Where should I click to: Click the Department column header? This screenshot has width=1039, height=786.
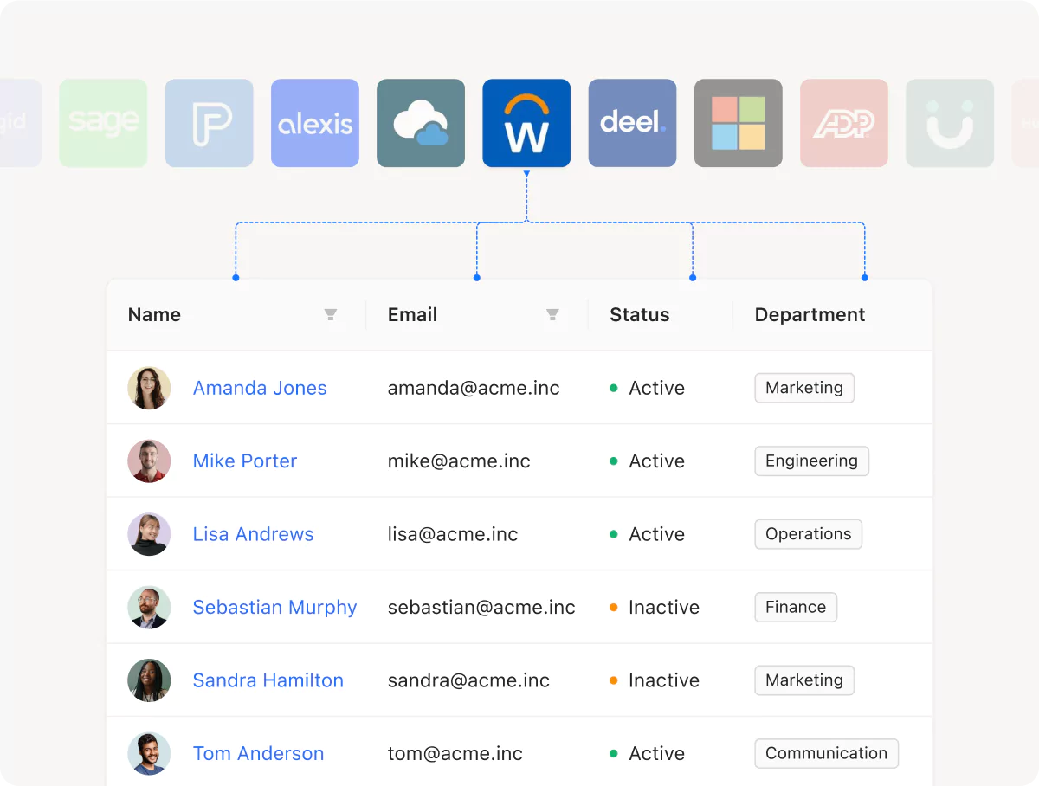810,315
